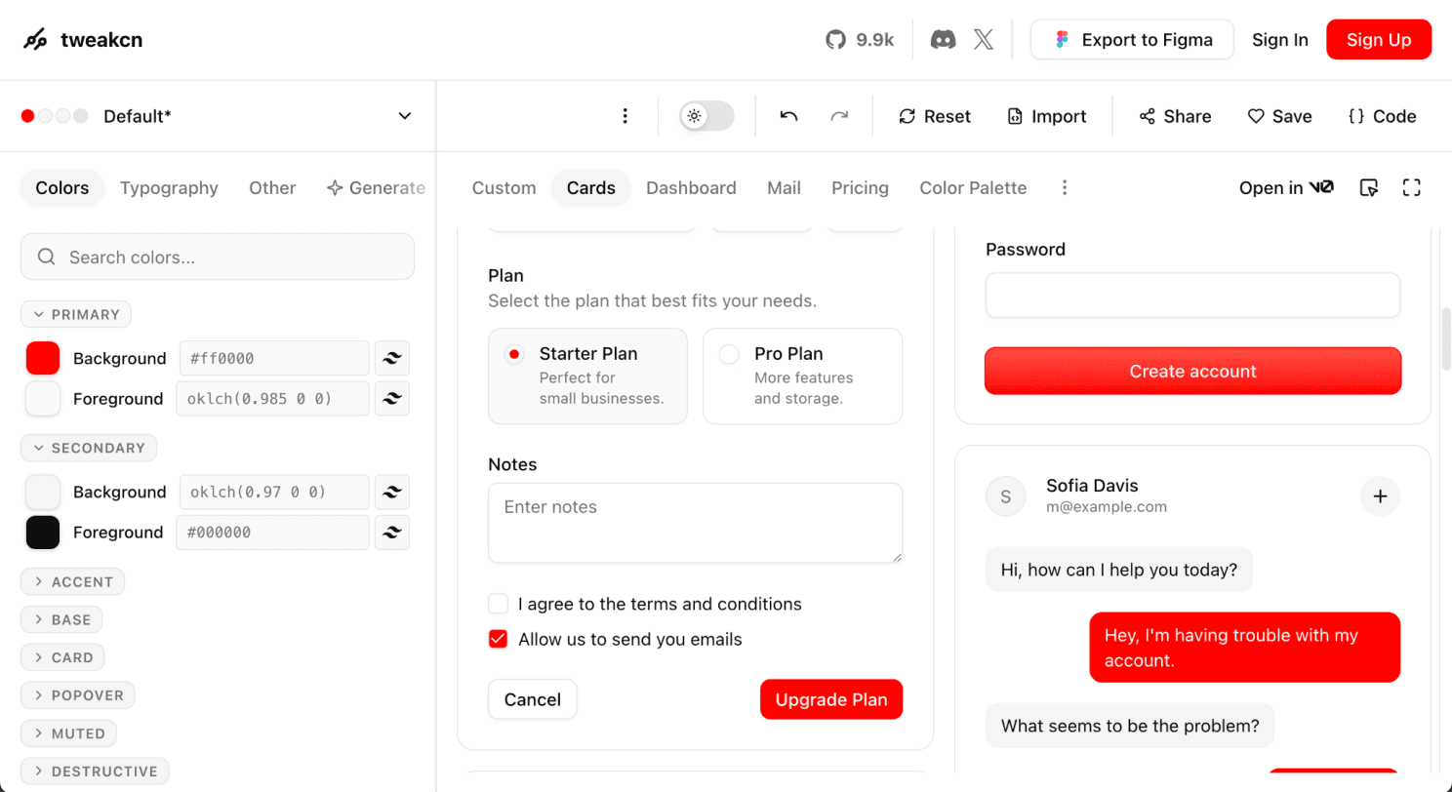
Task: Click the more tabs vertical dots icon
Action: [x=1065, y=187]
